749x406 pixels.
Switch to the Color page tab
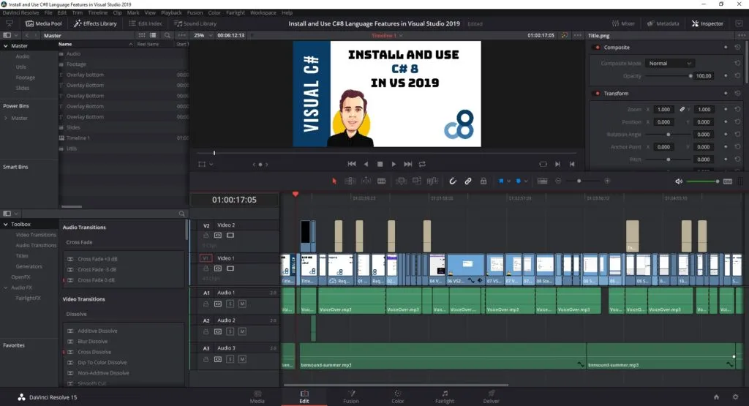[x=397, y=396]
